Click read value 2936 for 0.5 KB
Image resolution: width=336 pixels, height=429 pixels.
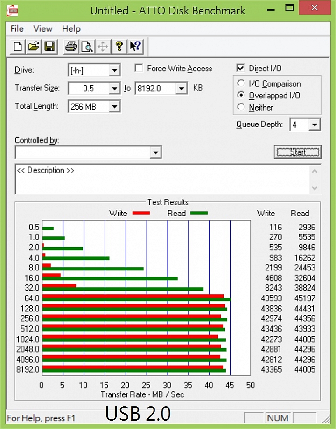coord(307,227)
